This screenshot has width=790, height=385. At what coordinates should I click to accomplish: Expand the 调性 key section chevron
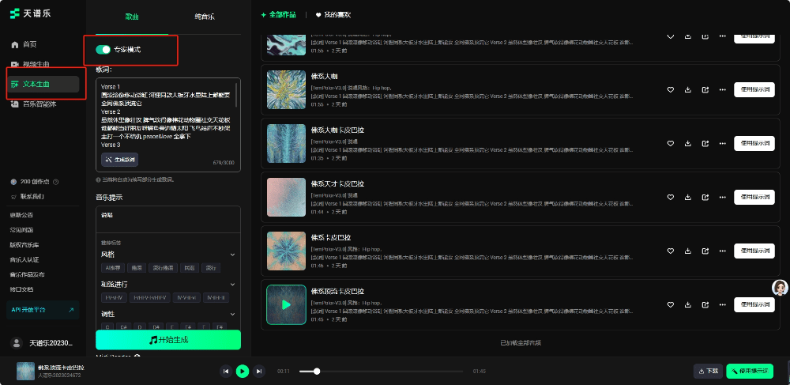coord(232,314)
